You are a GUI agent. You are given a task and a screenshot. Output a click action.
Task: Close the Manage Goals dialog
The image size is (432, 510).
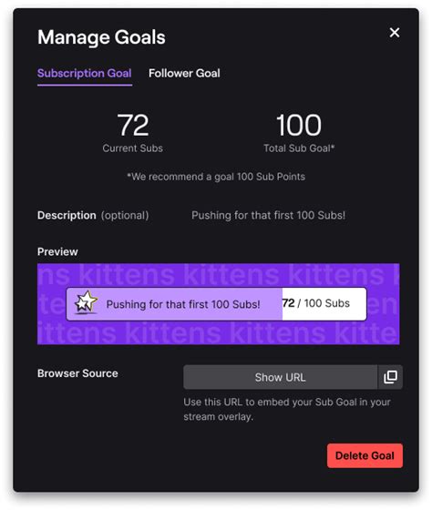(395, 33)
